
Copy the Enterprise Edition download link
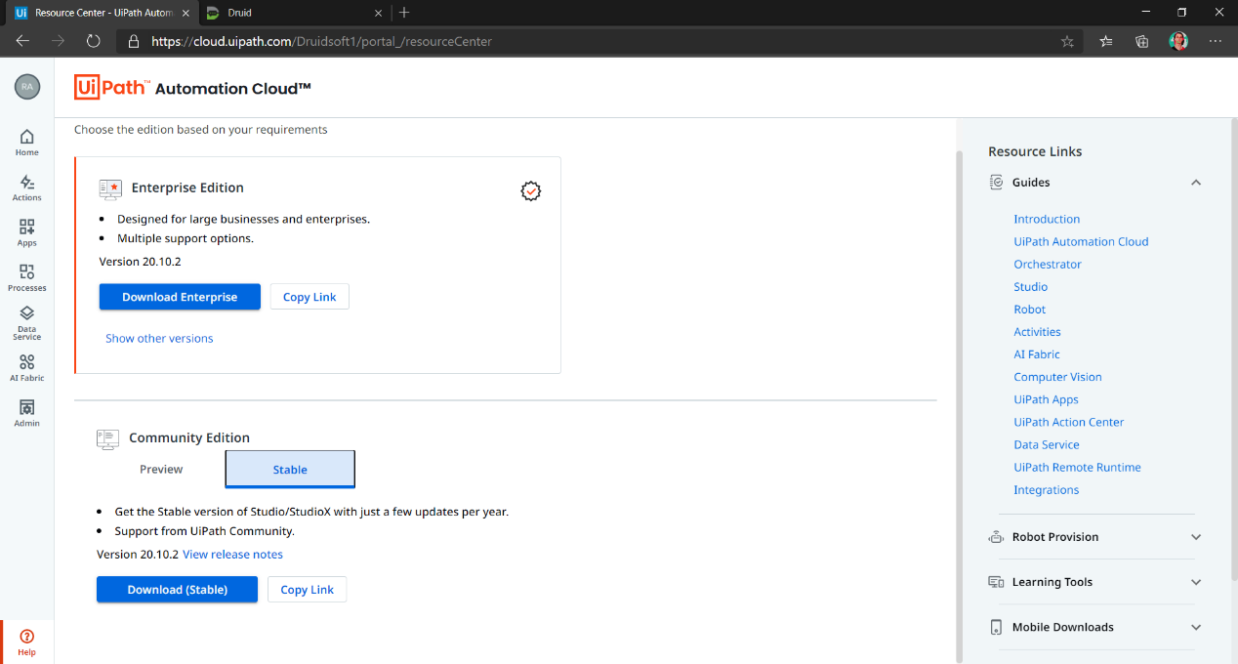[309, 297]
